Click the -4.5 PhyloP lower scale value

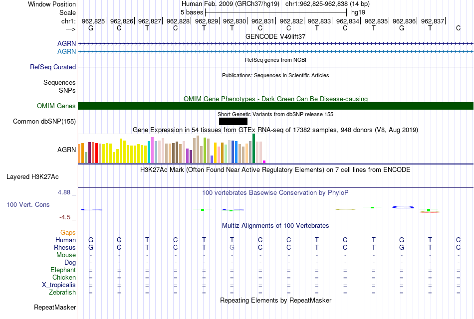pyautogui.click(x=65, y=217)
